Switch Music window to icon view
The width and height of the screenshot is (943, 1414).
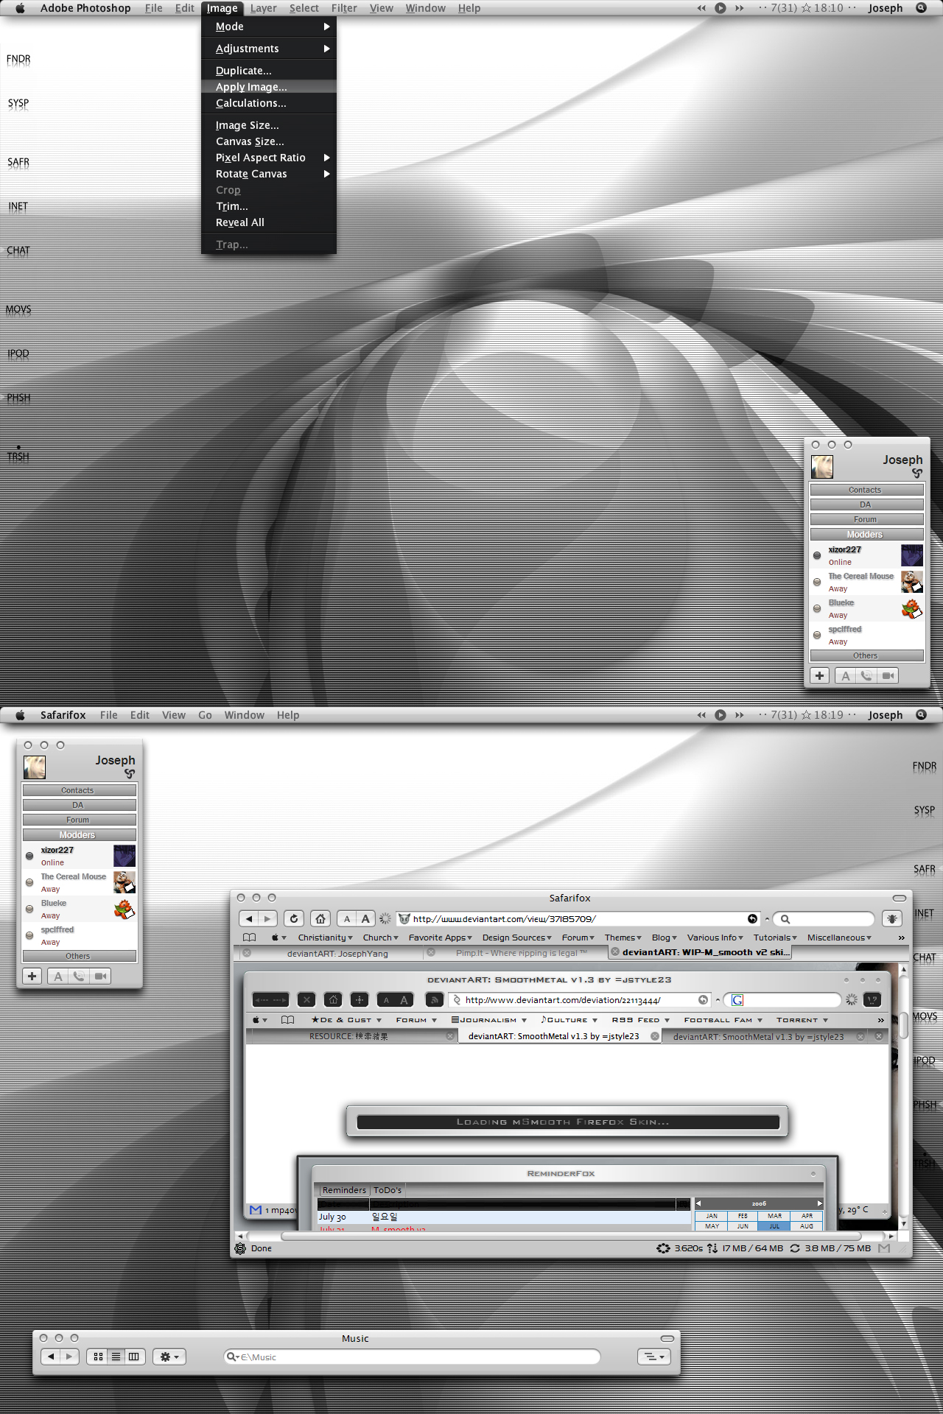[x=98, y=1357]
